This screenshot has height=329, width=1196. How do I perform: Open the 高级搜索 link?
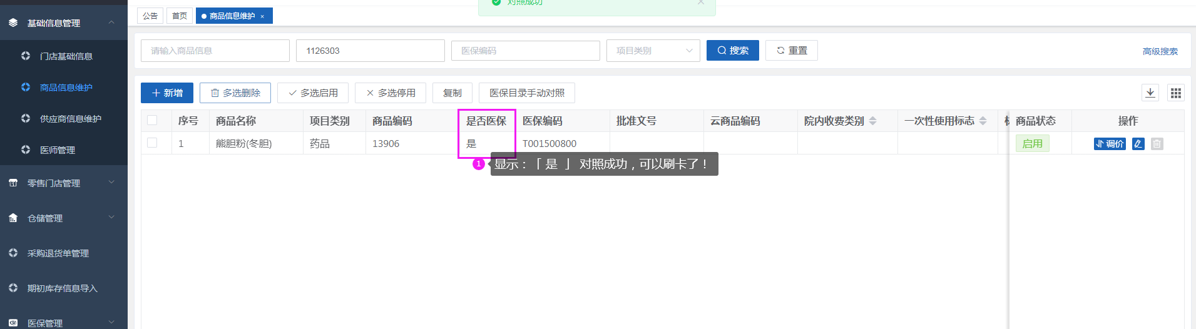[1160, 51]
